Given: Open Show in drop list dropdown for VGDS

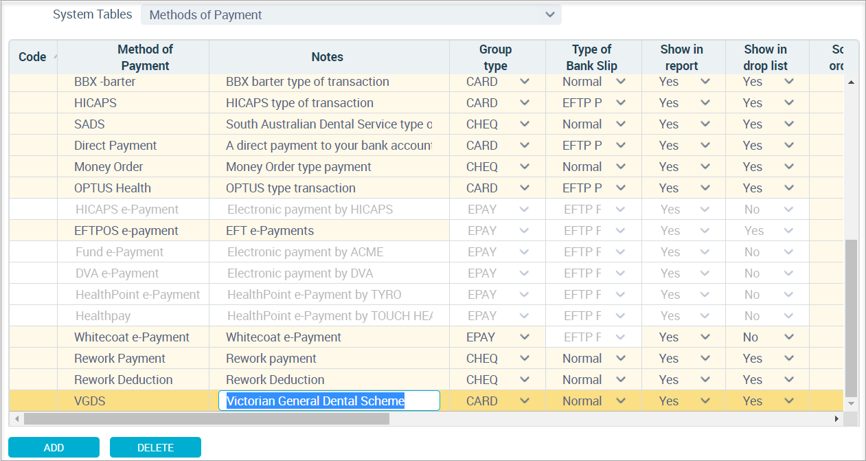Looking at the screenshot, I should (x=789, y=401).
